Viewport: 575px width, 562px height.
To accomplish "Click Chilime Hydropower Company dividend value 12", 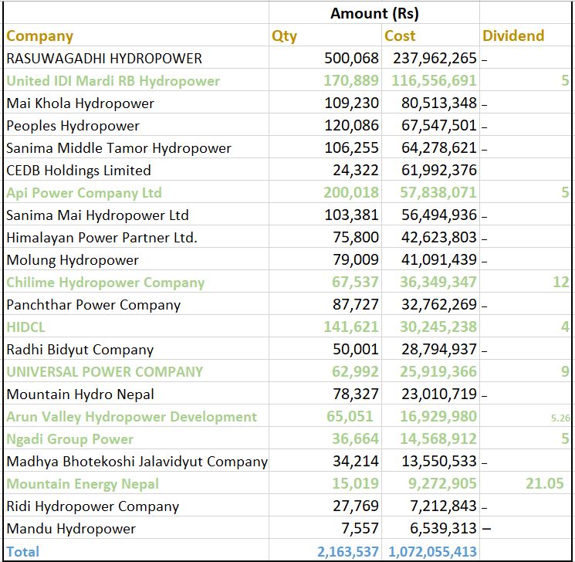I will [x=560, y=283].
